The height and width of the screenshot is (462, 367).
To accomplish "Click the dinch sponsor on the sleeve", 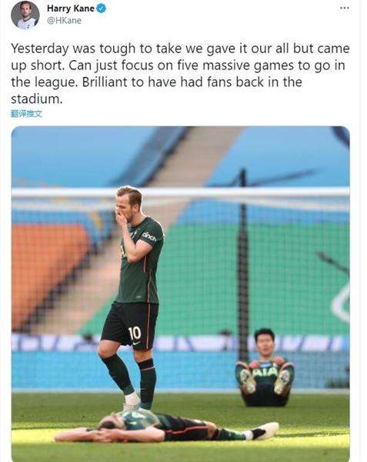I will [149, 236].
